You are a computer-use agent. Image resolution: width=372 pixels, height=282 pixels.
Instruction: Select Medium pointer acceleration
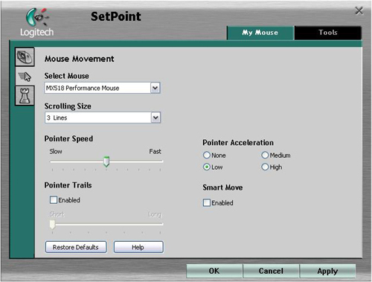[x=265, y=156]
